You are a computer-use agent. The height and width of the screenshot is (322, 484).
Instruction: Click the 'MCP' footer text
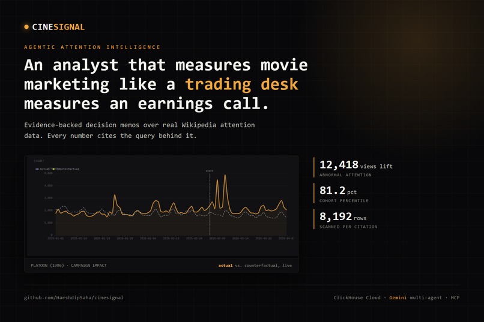pyautogui.click(x=455, y=297)
